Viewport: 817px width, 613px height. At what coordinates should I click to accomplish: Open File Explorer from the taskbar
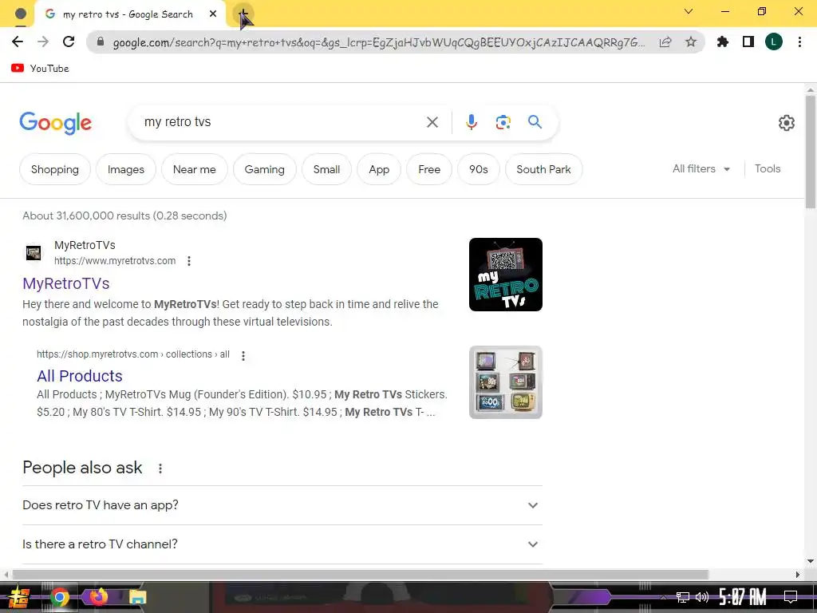[x=137, y=597]
